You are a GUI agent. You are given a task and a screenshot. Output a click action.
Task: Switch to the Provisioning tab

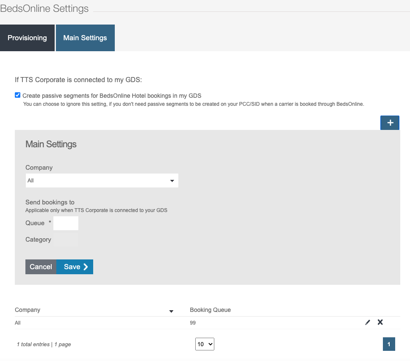point(27,38)
